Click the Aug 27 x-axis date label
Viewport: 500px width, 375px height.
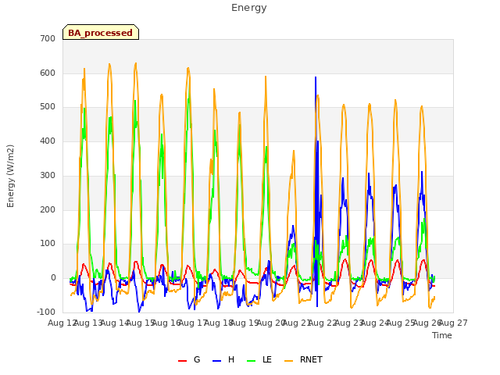(454, 323)
